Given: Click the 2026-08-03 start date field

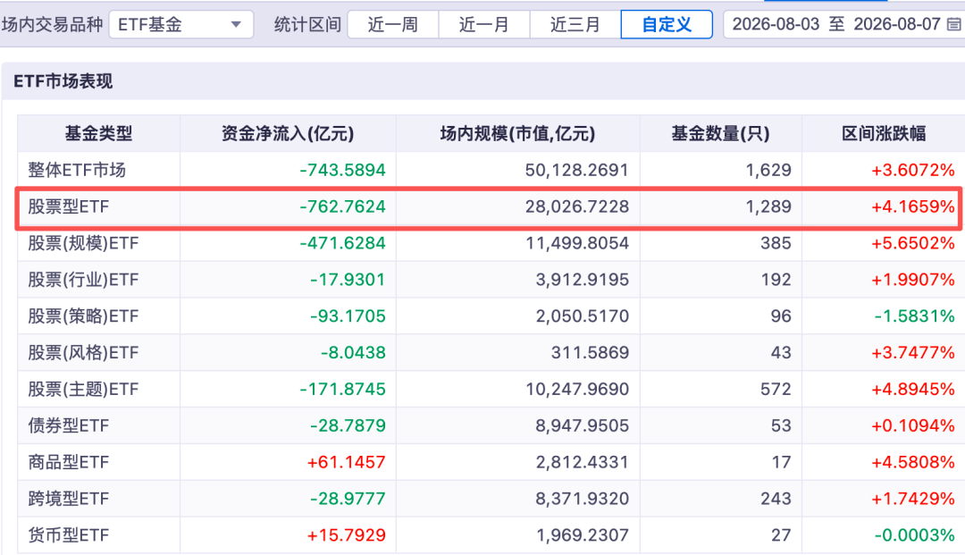Looking at the screenshot, I should coord(776,25).
